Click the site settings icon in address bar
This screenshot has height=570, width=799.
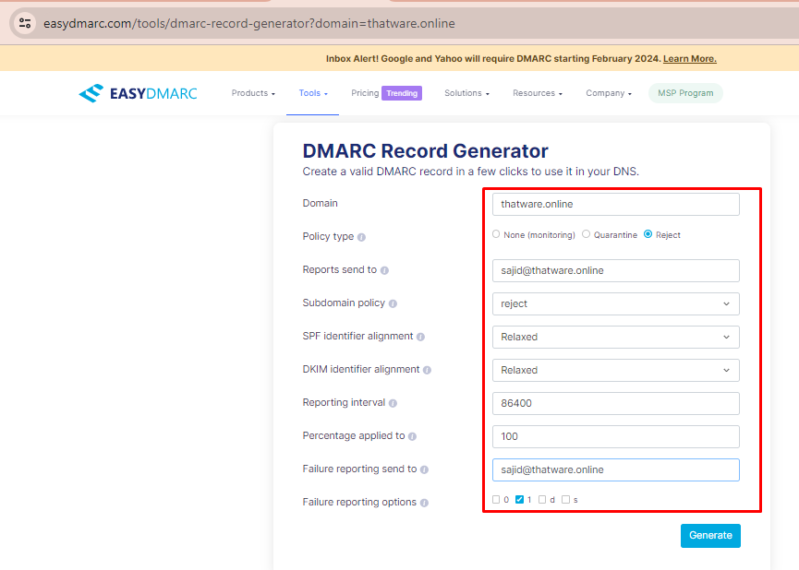coord(25,23)
